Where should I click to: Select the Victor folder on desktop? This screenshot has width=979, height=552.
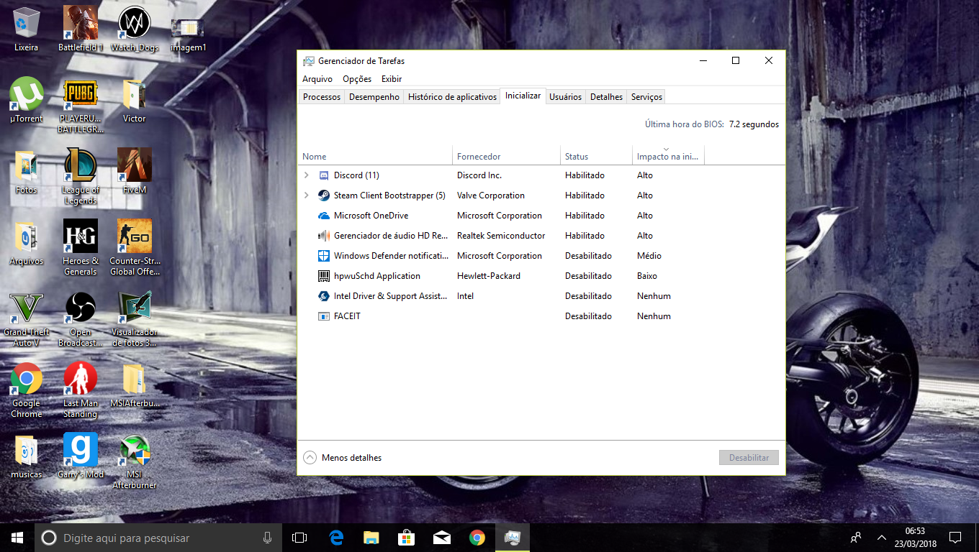[x=135, y=100]
